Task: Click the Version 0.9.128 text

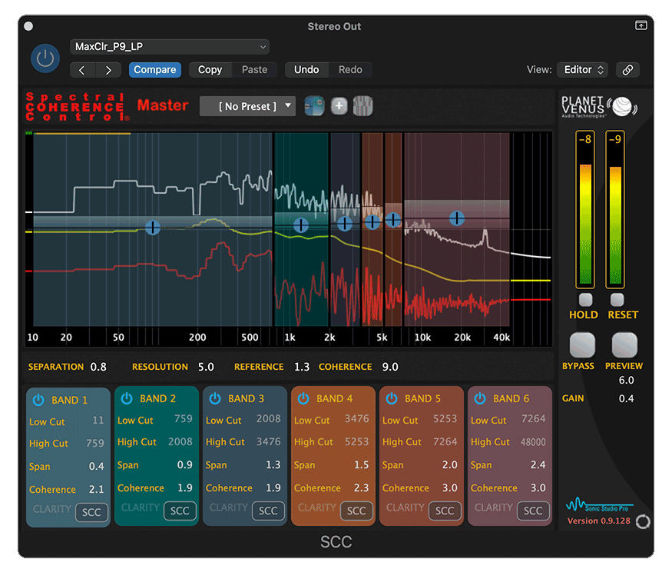Action: pos(599,521)
